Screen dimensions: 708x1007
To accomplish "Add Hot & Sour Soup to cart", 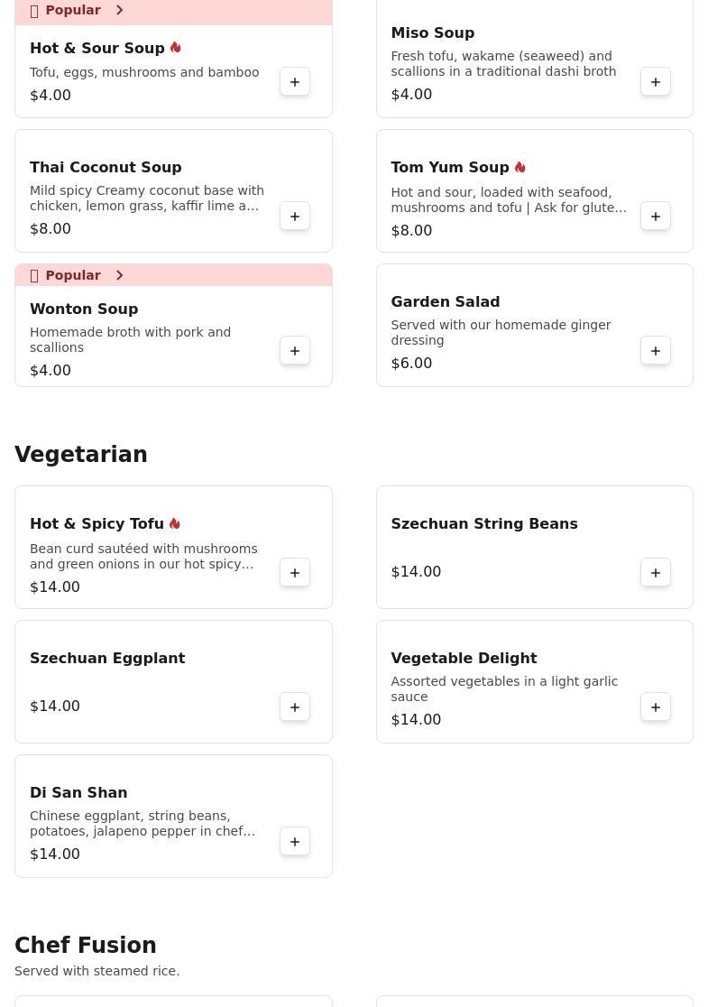I will pos(295,82).
